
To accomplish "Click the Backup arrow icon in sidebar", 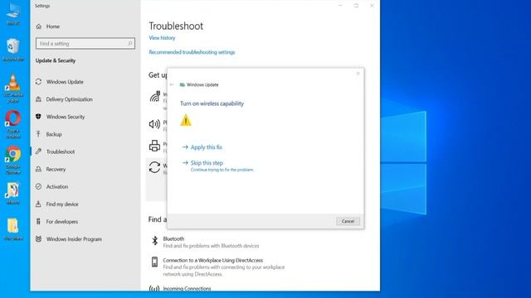I will (x=39, y=134).
